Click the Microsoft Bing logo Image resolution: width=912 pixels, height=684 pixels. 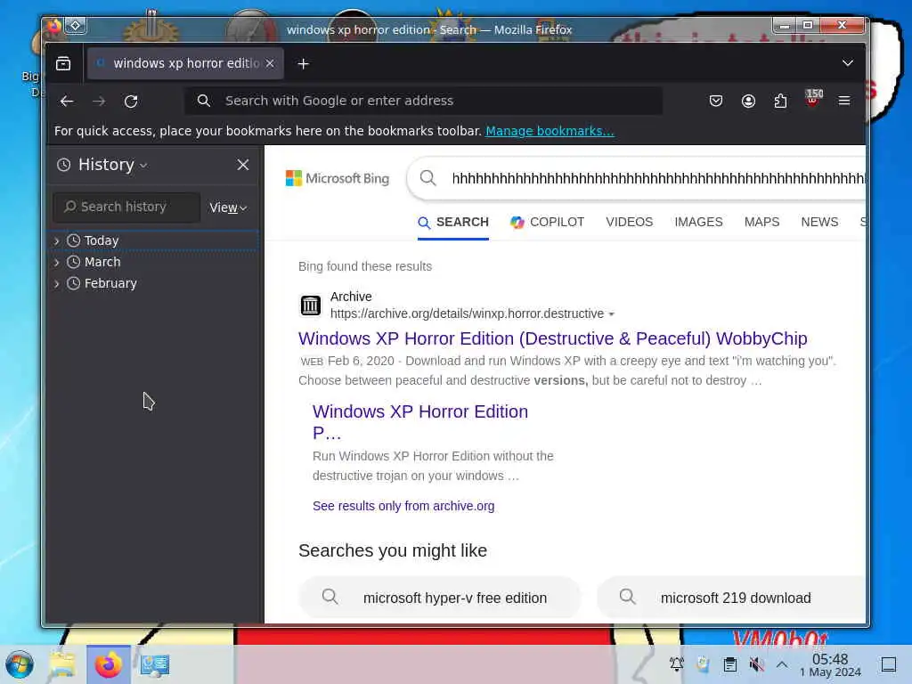coord(338,178)
